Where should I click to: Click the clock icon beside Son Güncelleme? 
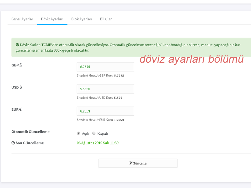(x=13, y=143)
